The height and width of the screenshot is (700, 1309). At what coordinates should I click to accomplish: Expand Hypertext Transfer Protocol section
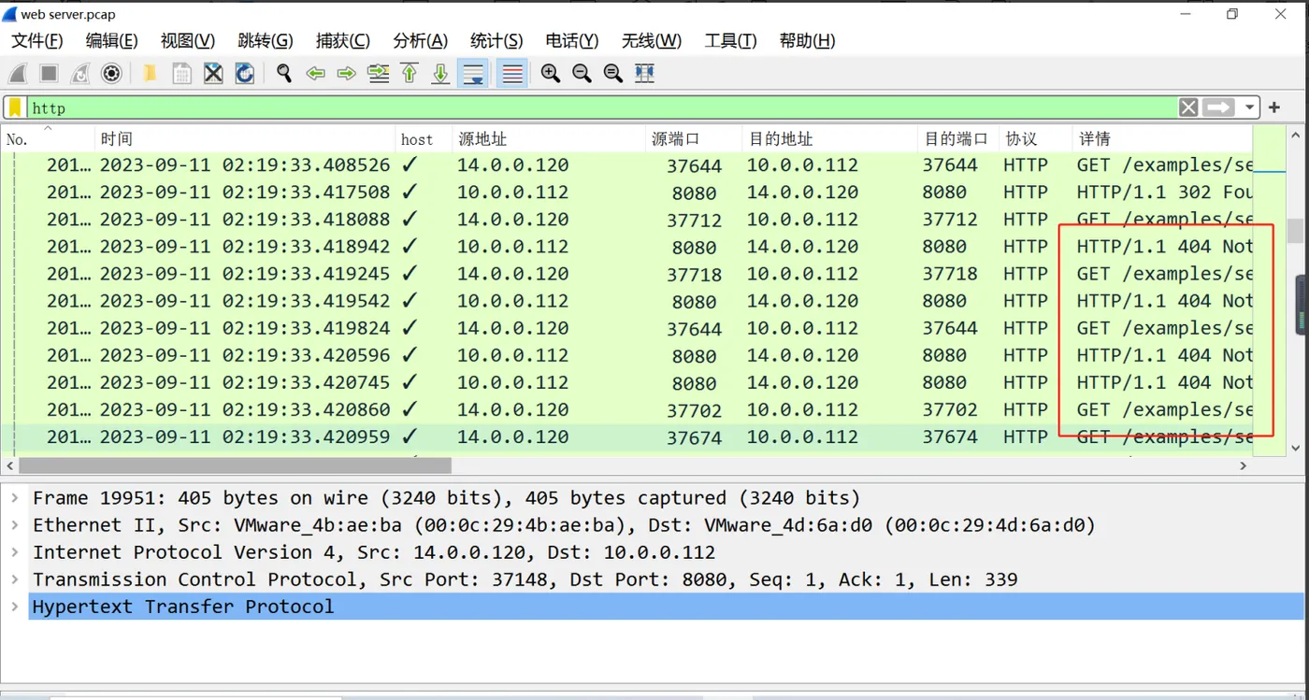coord(14,606)
